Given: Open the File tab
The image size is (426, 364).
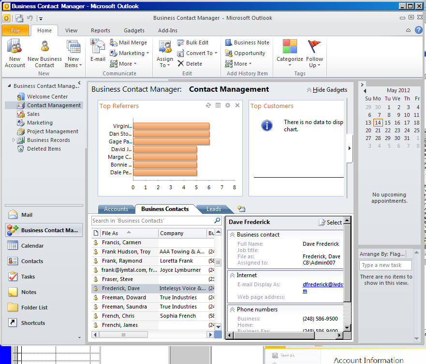Looking at the screenshot, I should pos(15,30).
